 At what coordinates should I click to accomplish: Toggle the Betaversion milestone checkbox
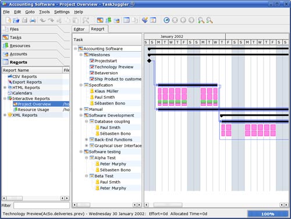pyautogui.click(x=92, y=73)
